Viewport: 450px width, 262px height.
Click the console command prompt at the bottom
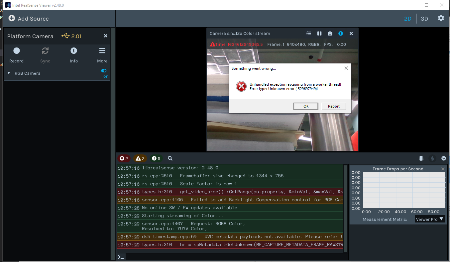[121, 256]
